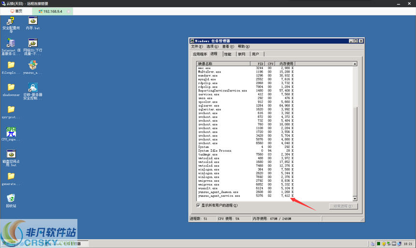Toggle 显示所有用户的进程 checkbox

click(x=198, y=205)
